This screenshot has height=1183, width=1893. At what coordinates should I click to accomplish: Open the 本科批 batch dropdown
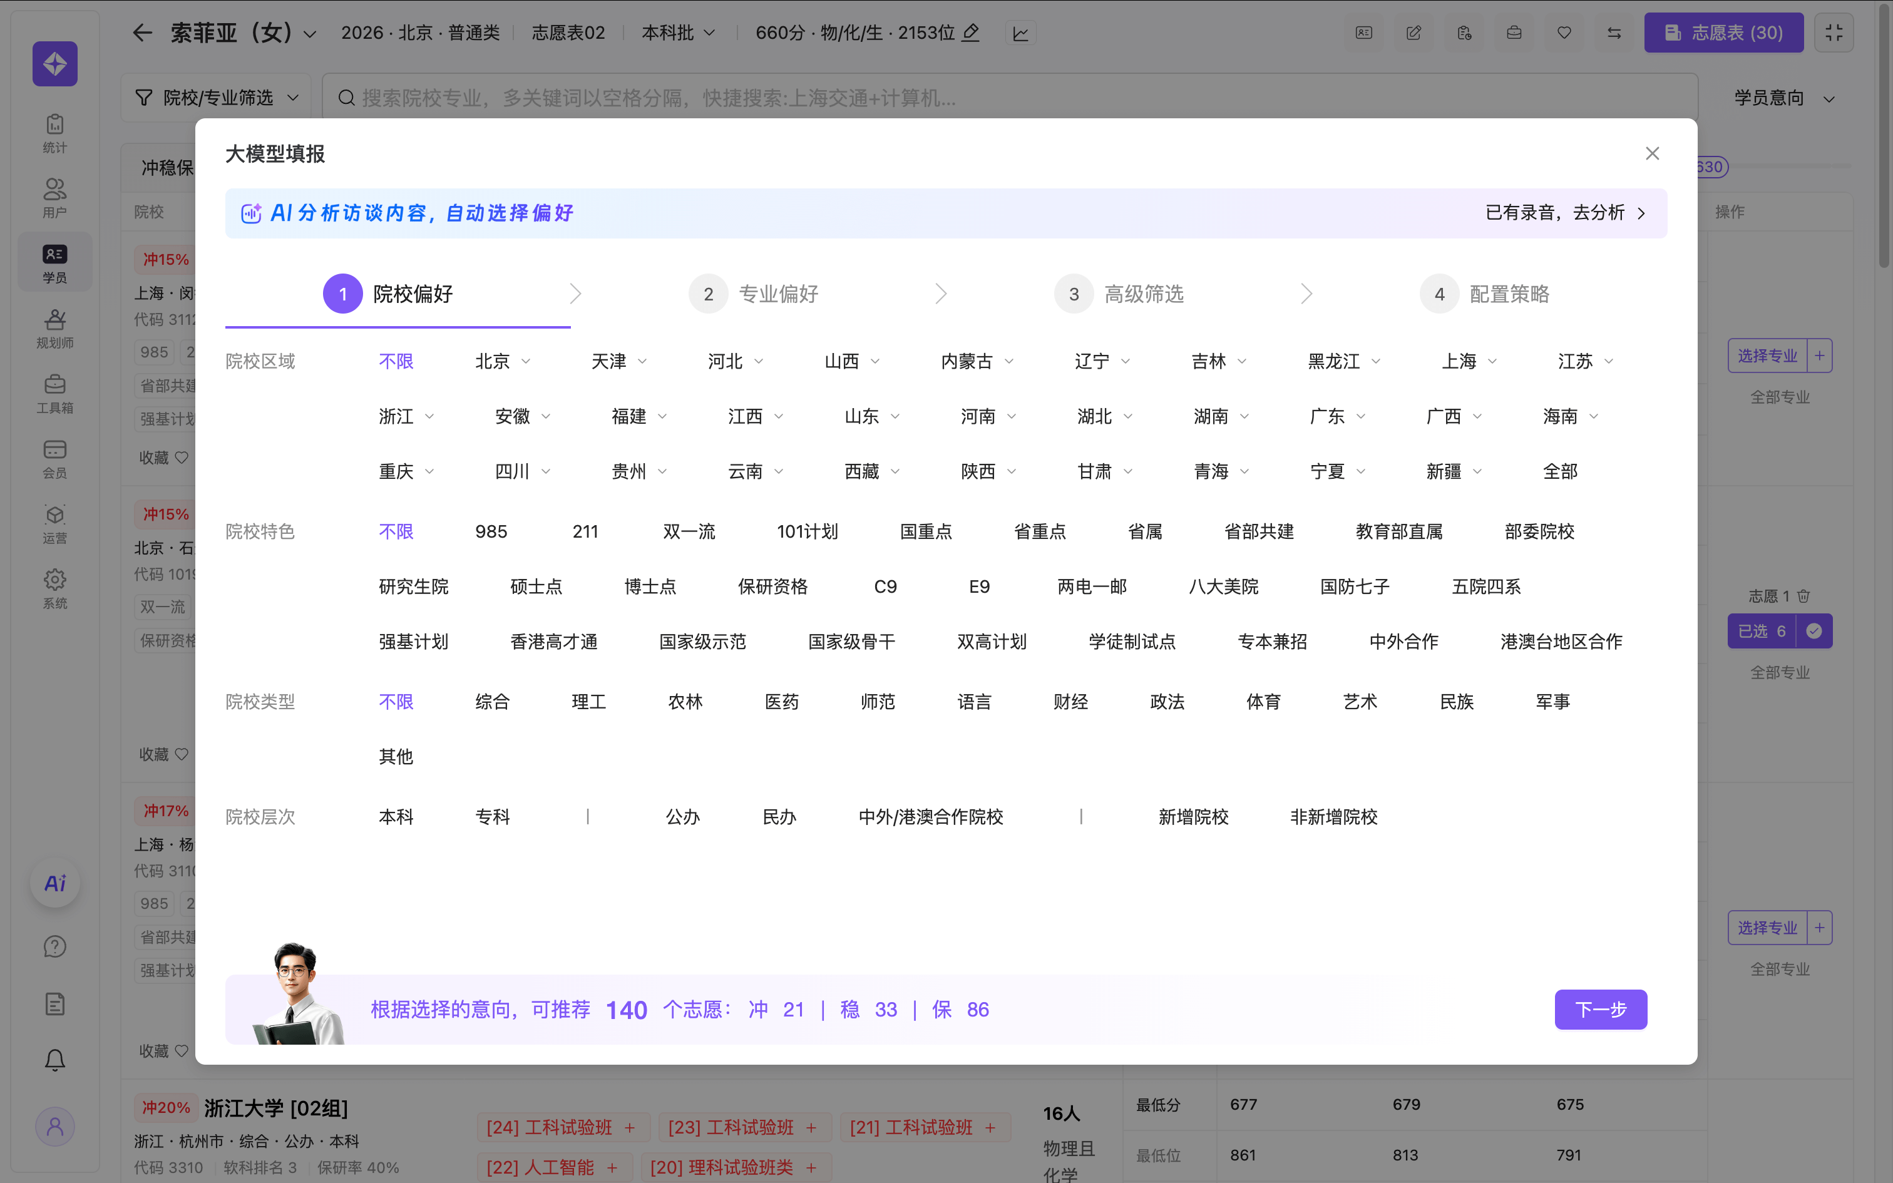pyautogui.click(x=678, y=33)
